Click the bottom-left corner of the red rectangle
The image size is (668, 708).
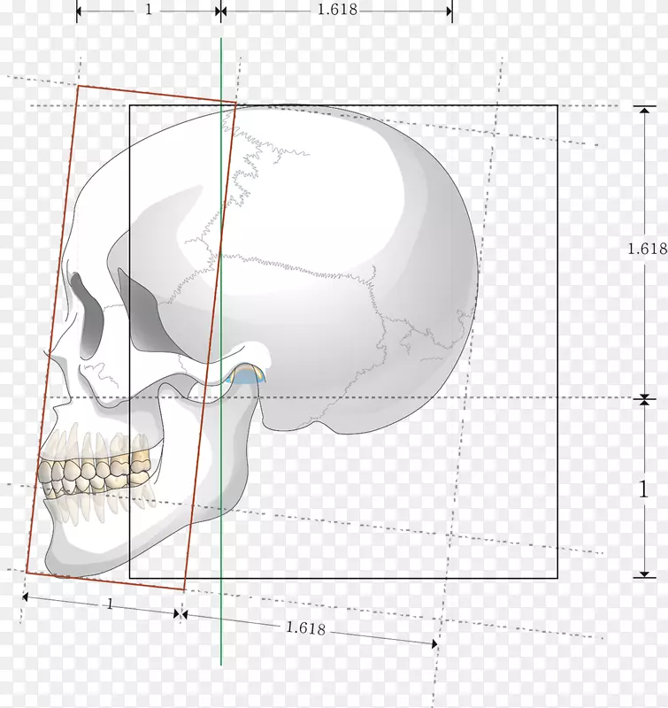coord(27,573)
